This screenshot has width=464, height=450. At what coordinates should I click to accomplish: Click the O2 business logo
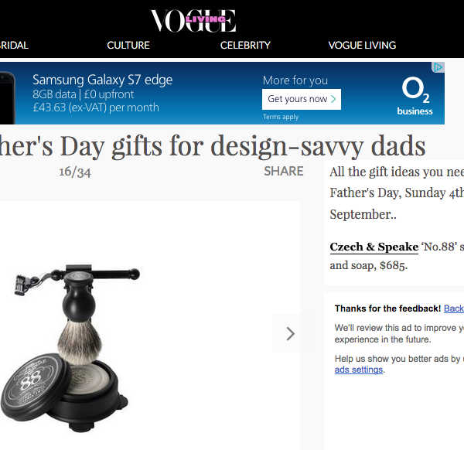coord(415,96)
